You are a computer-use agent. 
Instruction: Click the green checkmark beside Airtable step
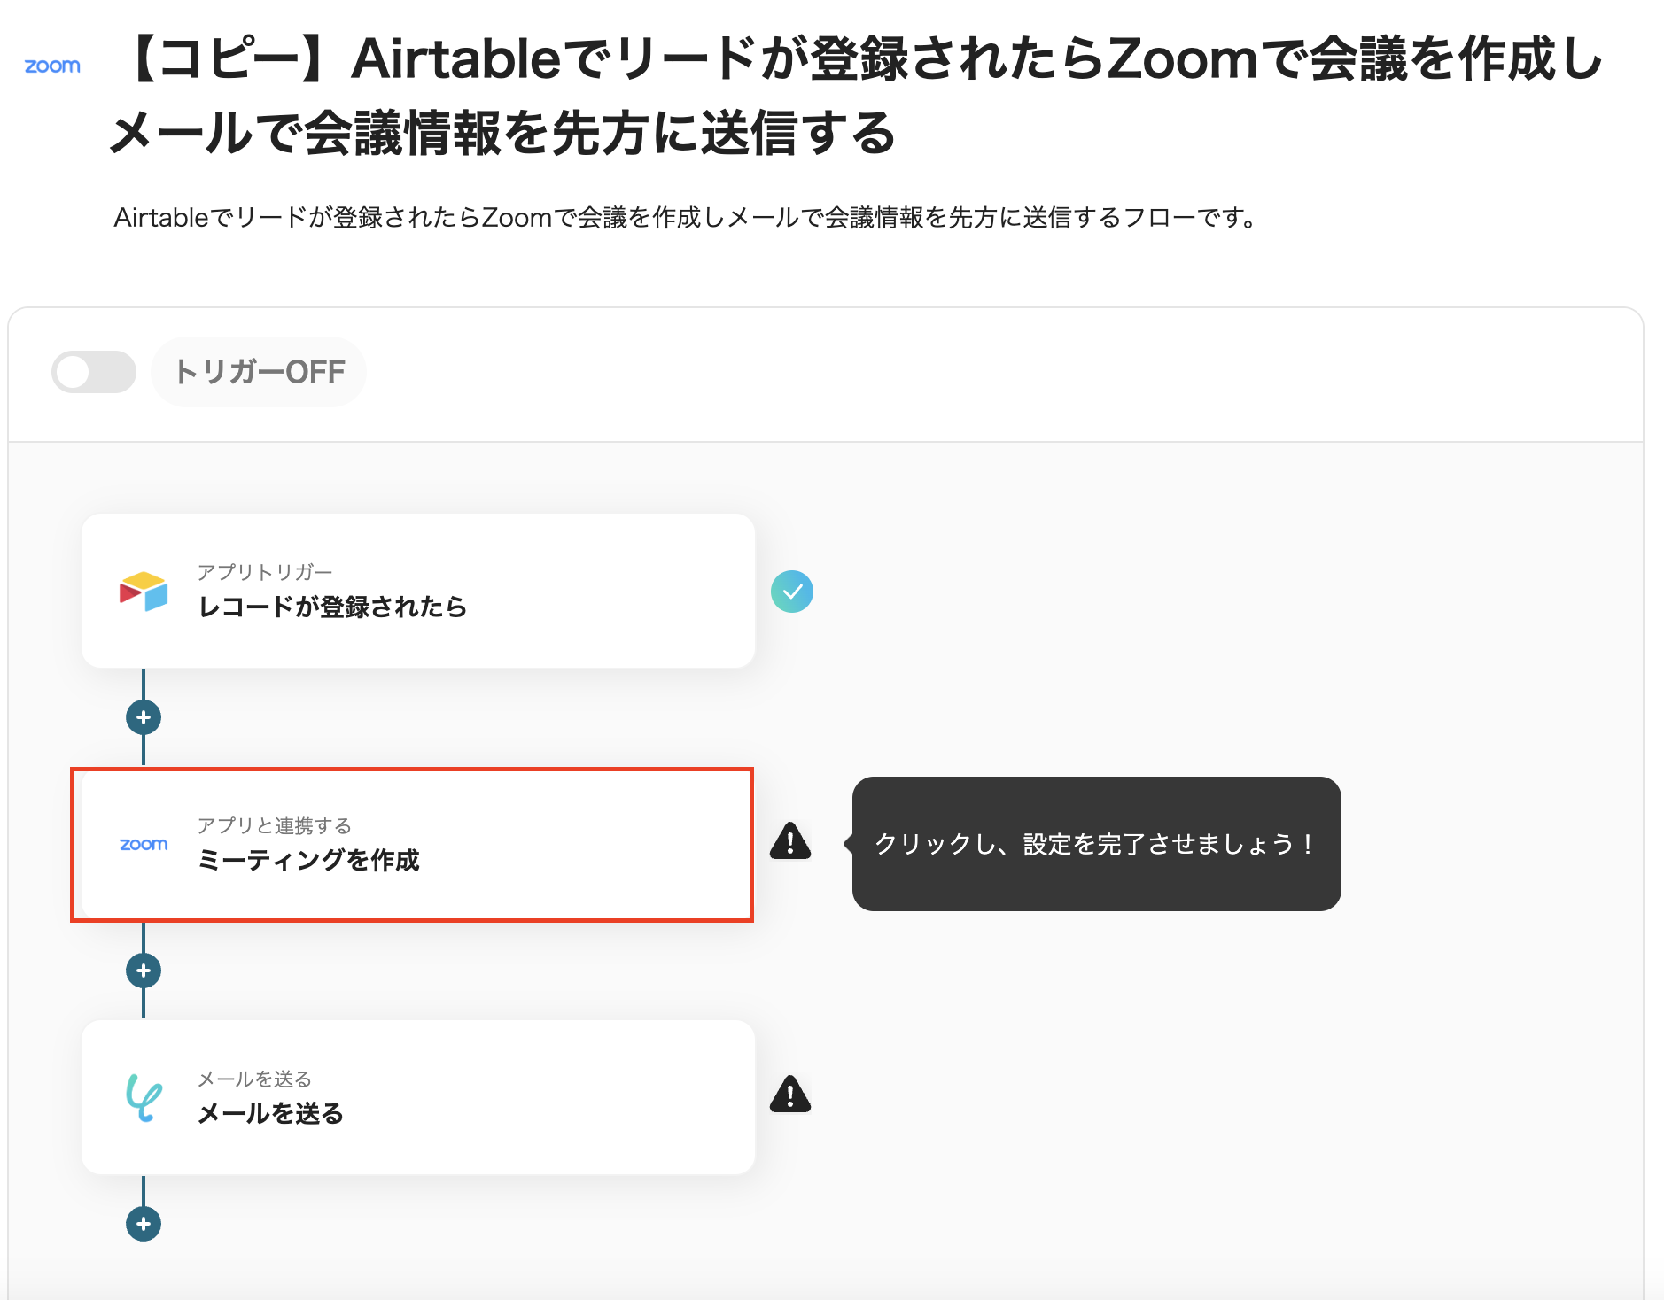click(x=791, y=592)
